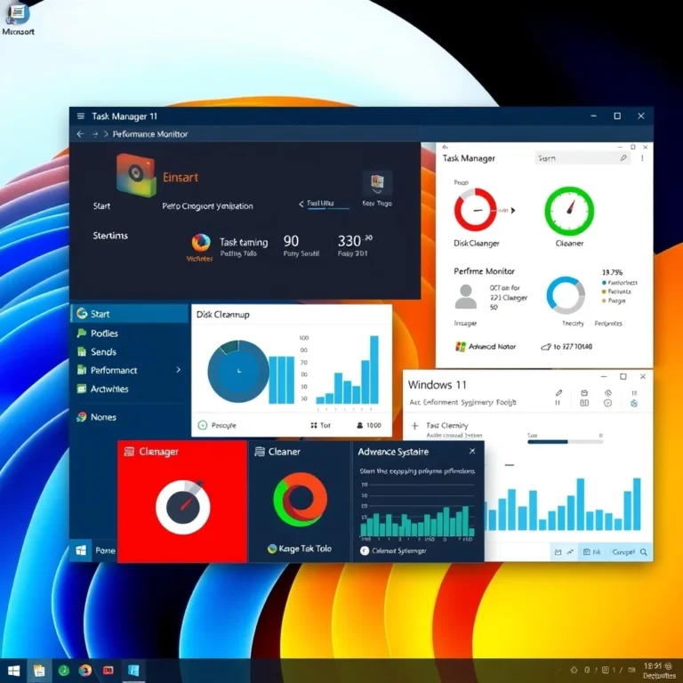
Task: Select Start in the left sidebar
Action: 100,314
